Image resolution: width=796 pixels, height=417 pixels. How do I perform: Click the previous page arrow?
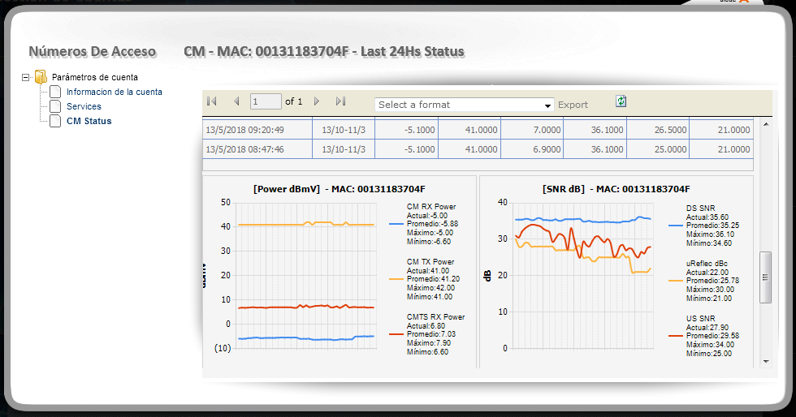tap(236, 101)
